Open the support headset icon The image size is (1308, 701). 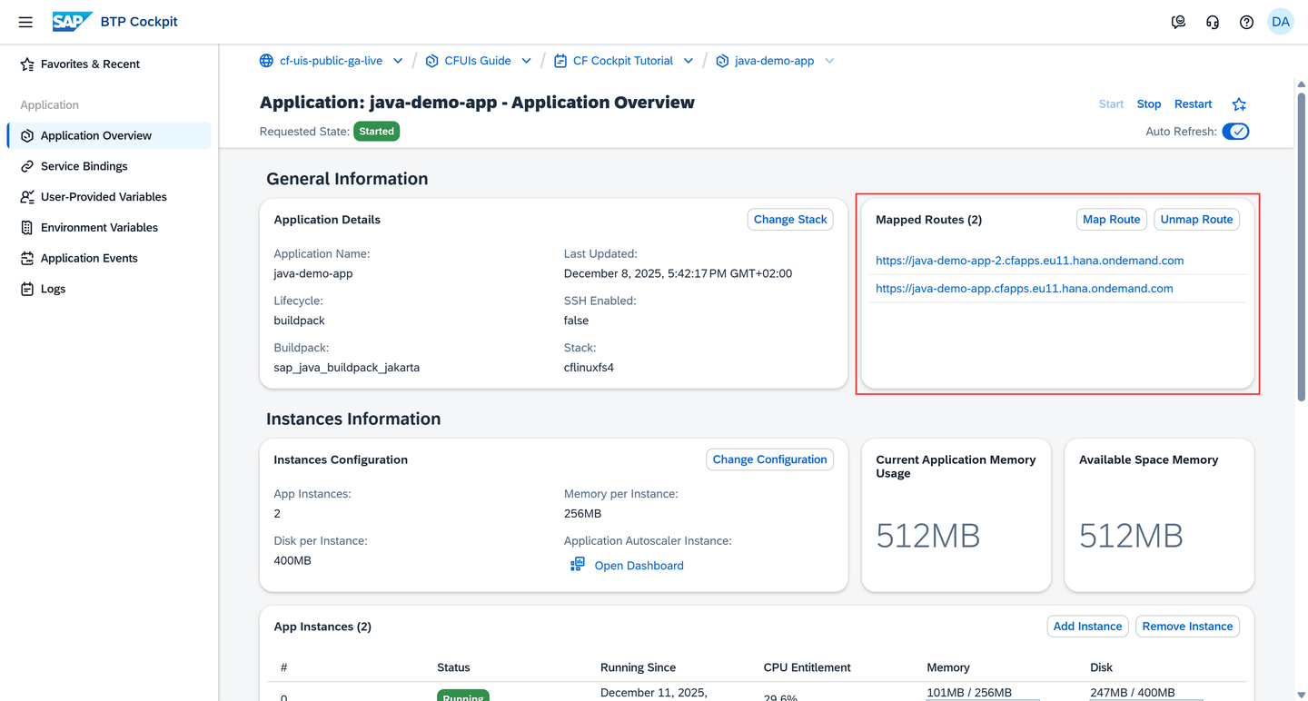(x=1213, y=22)
